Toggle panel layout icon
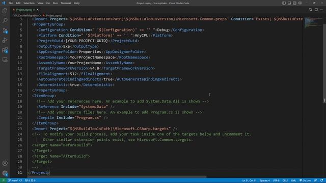Viewport: 326px width, 183px height. [x=289, y=3]
